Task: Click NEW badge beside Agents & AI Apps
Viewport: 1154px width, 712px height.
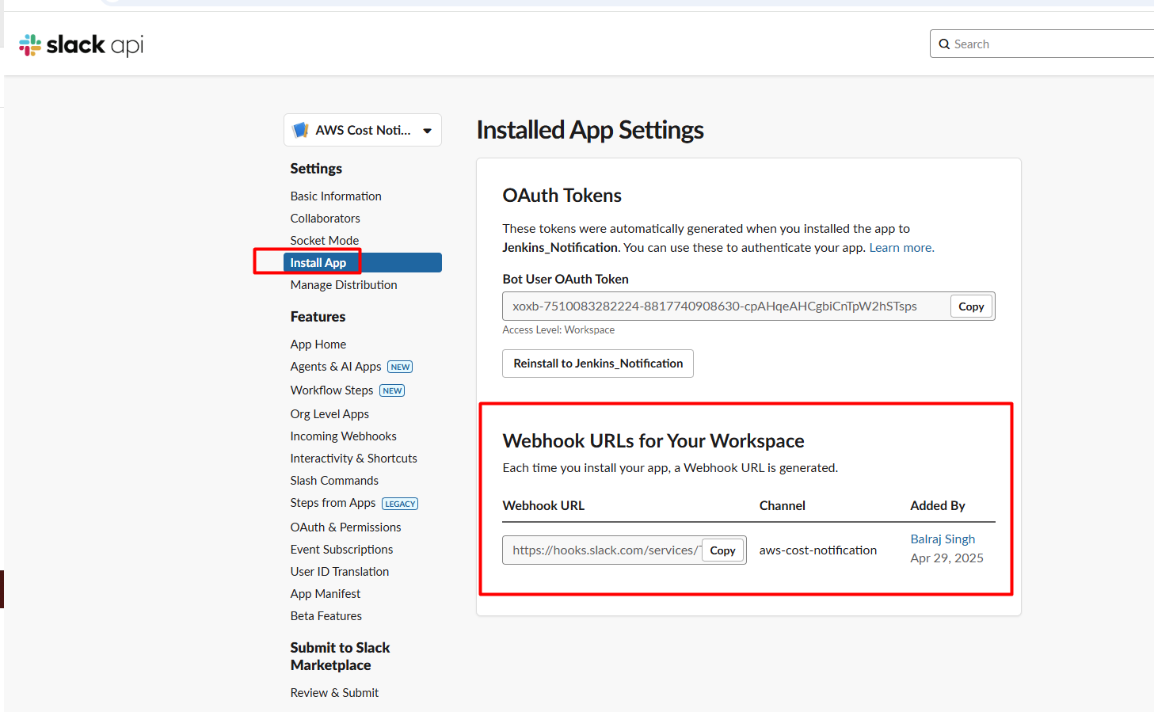Action: pyautogui.click(x=400, y=367)
